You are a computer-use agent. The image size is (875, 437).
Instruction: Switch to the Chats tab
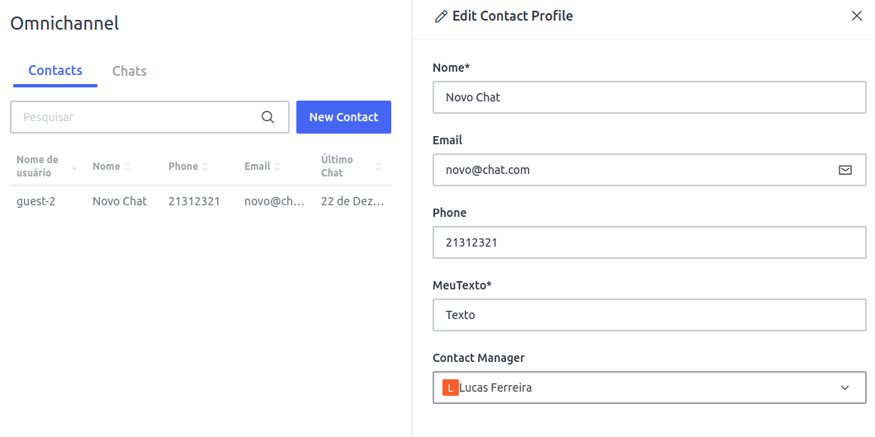point(130,71)
